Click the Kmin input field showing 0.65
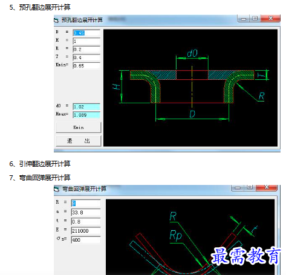 (86, 66)
